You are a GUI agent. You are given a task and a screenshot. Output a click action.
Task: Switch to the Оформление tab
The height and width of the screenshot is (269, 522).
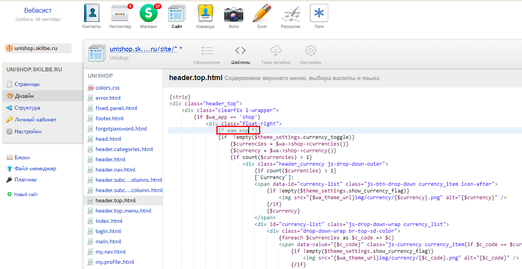click(x=207, y=54)
